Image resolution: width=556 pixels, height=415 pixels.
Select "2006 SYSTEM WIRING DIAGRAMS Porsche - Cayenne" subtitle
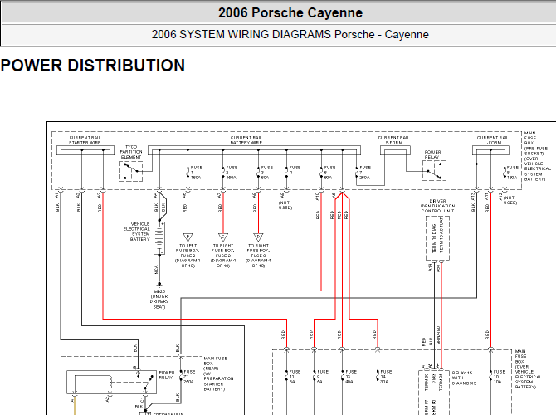click(290, 34)
